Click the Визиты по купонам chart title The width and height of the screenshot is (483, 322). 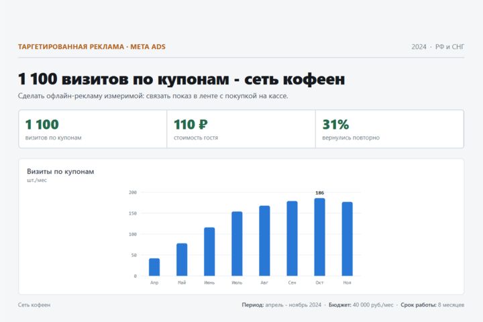tap(60, 172)
